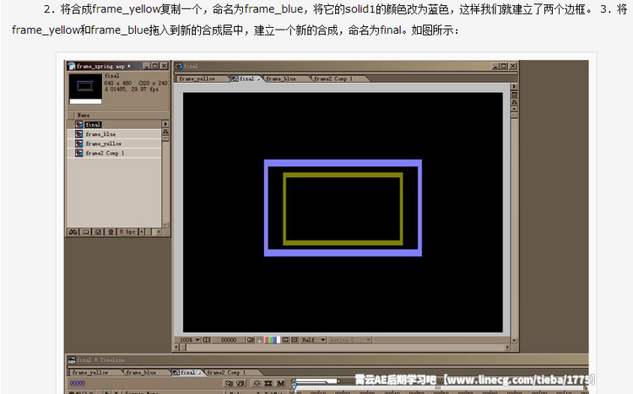633x394 pixels.
Task: Click the new composition icon in Project panel
Action: [98, 232]
